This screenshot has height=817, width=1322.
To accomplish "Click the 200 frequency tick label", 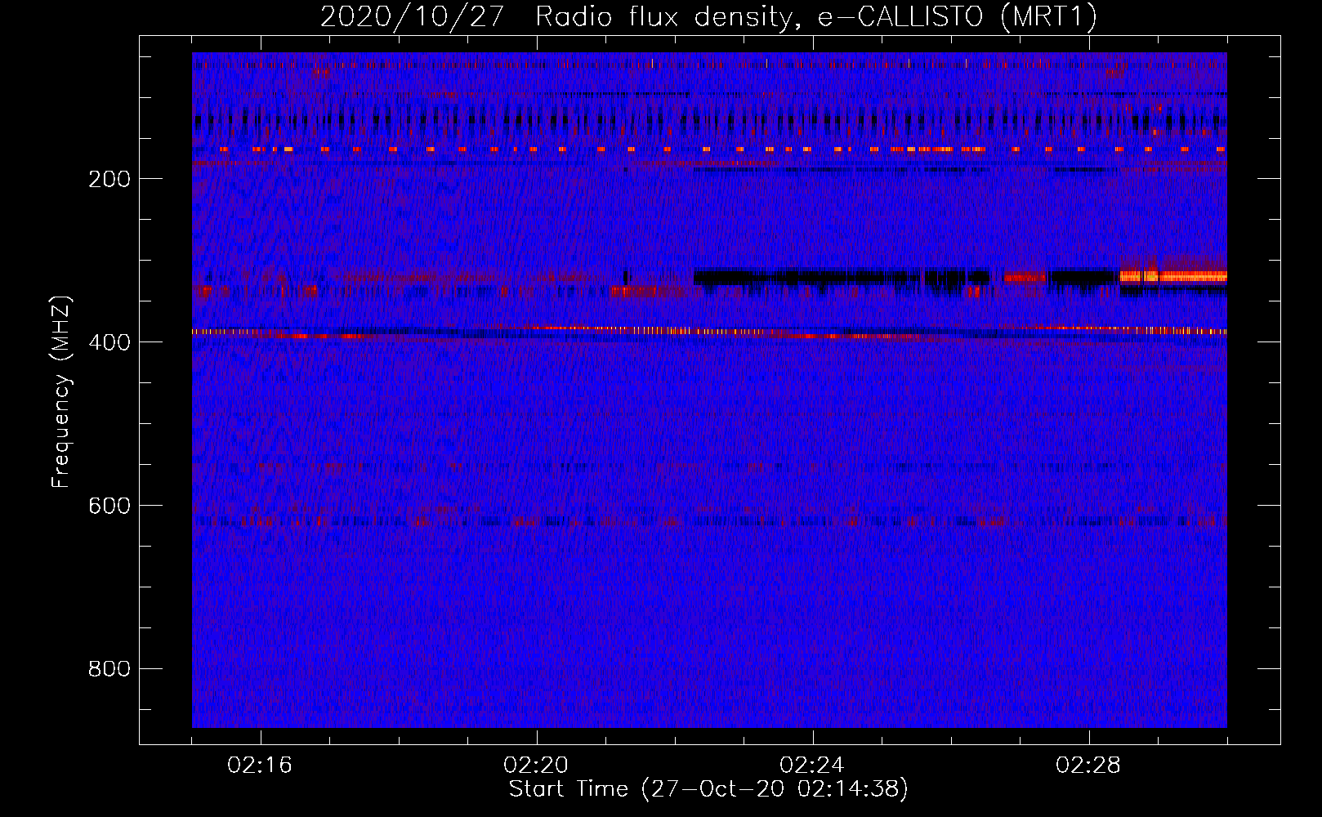I will 109,179.
